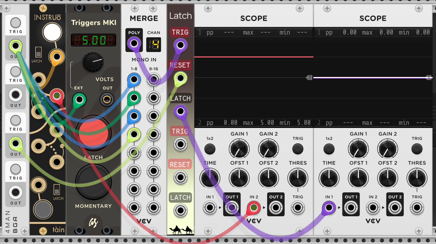Flip the lower LATCH switch on Instruo tàin
This screenshot has width=436, height=244.
tap(58, 190)
